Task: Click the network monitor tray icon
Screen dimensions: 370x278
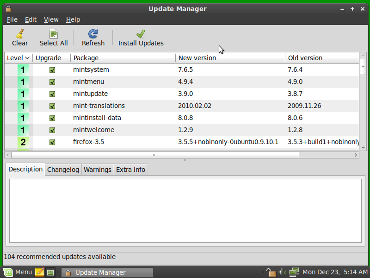Action: click(x=294, y=272)
